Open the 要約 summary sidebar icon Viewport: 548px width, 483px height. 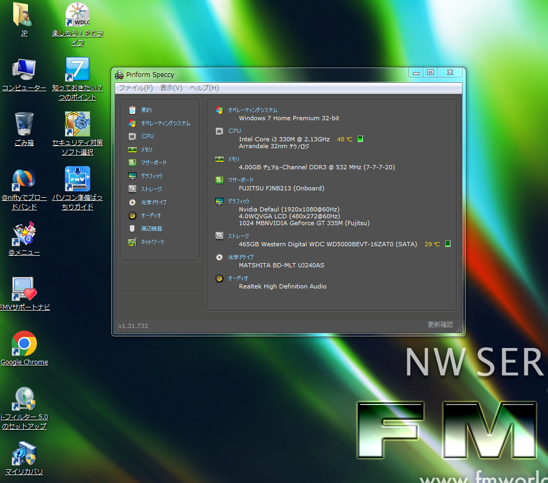132,110
